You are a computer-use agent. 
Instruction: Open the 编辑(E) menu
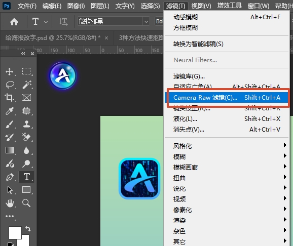52,6
